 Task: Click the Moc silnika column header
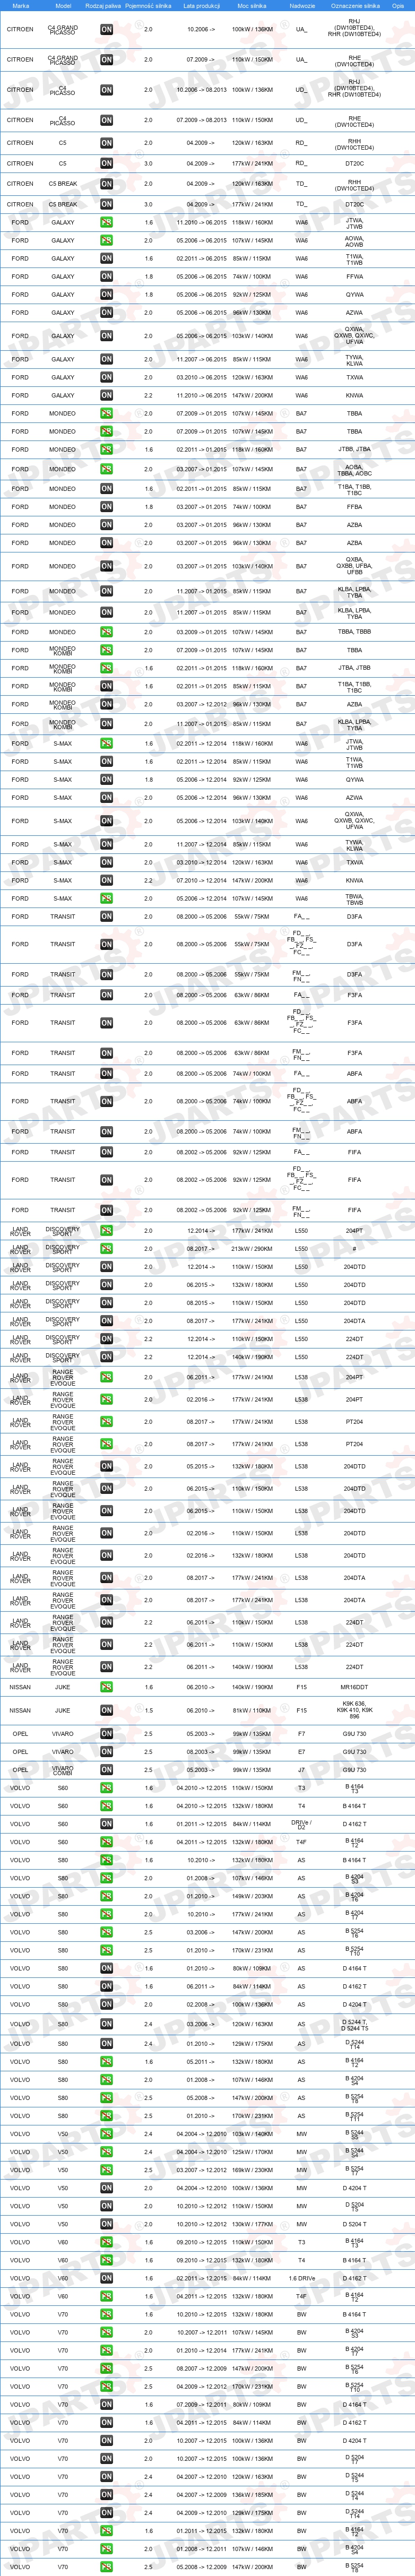coord(252,6)
